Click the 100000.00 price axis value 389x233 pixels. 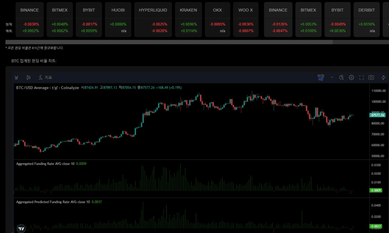click(378, 102)
